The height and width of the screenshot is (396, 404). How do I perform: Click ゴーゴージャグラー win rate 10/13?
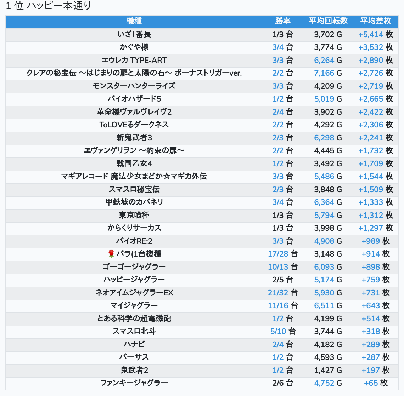pos(278,267)
